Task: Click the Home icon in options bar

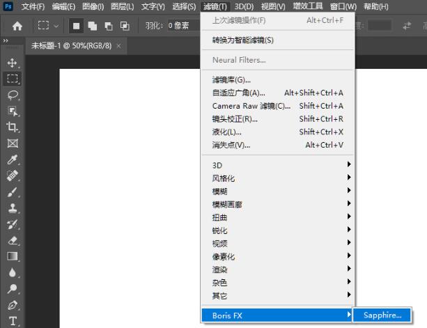Action: [x=17, y=26]
